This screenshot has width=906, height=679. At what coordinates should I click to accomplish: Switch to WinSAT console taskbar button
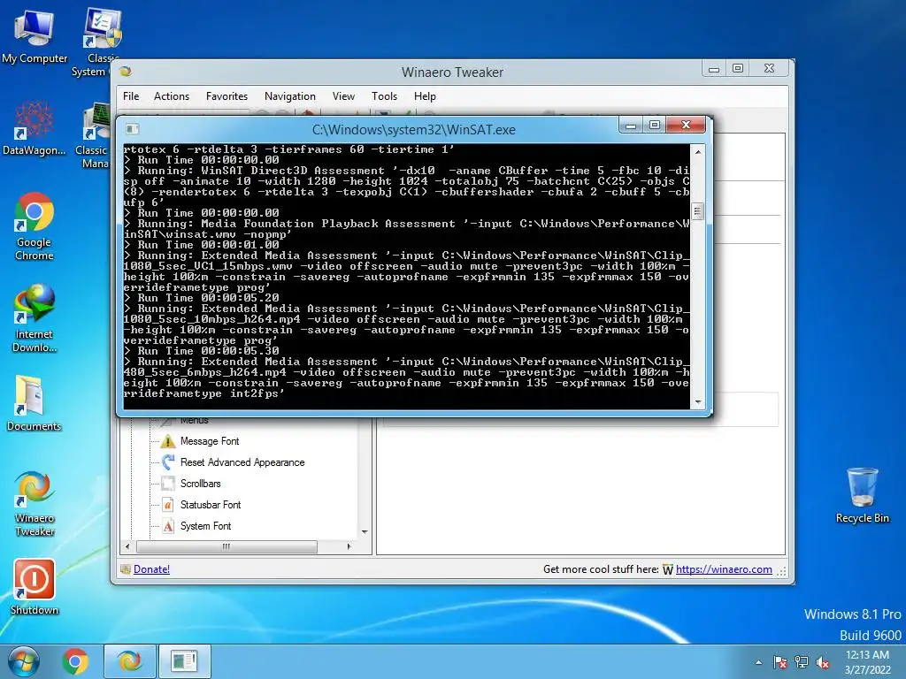pyautogui.click(x=184, y=661)
